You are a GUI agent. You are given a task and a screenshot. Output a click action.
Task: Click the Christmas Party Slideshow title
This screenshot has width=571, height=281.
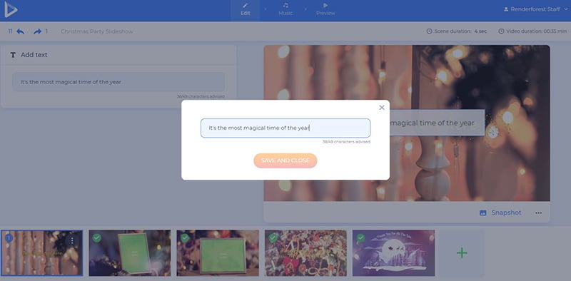tap(97, 31)
